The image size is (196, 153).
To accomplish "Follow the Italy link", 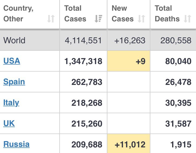I will (11, 103).
